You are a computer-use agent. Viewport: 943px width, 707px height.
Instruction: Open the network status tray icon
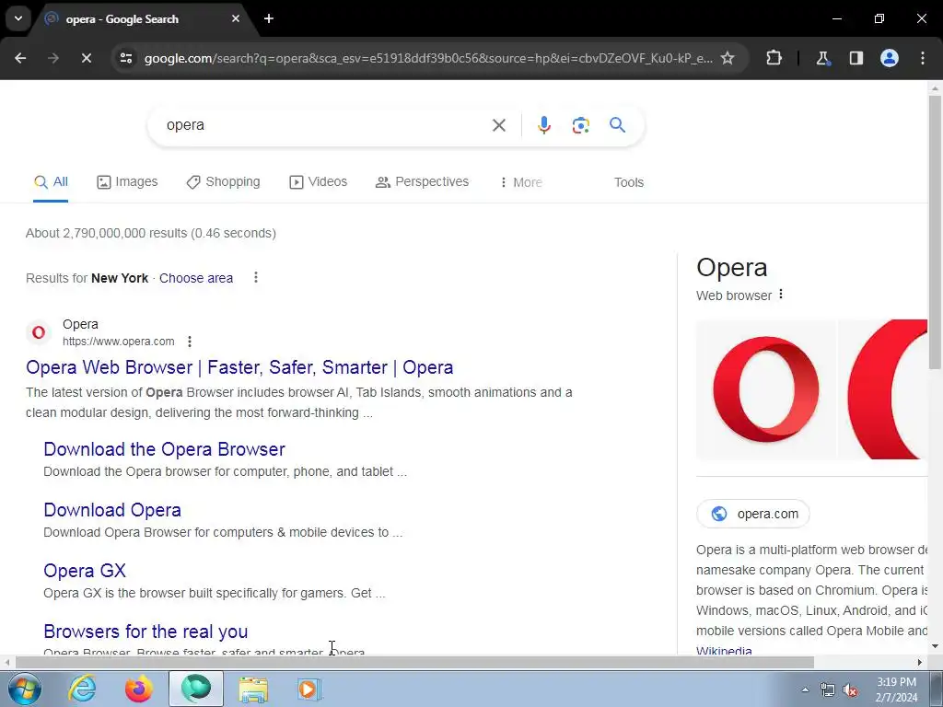[828, 690]
